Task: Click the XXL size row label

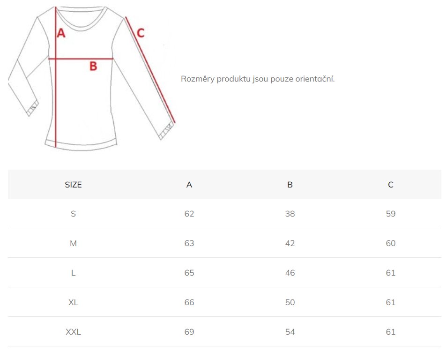Action: 74,332
